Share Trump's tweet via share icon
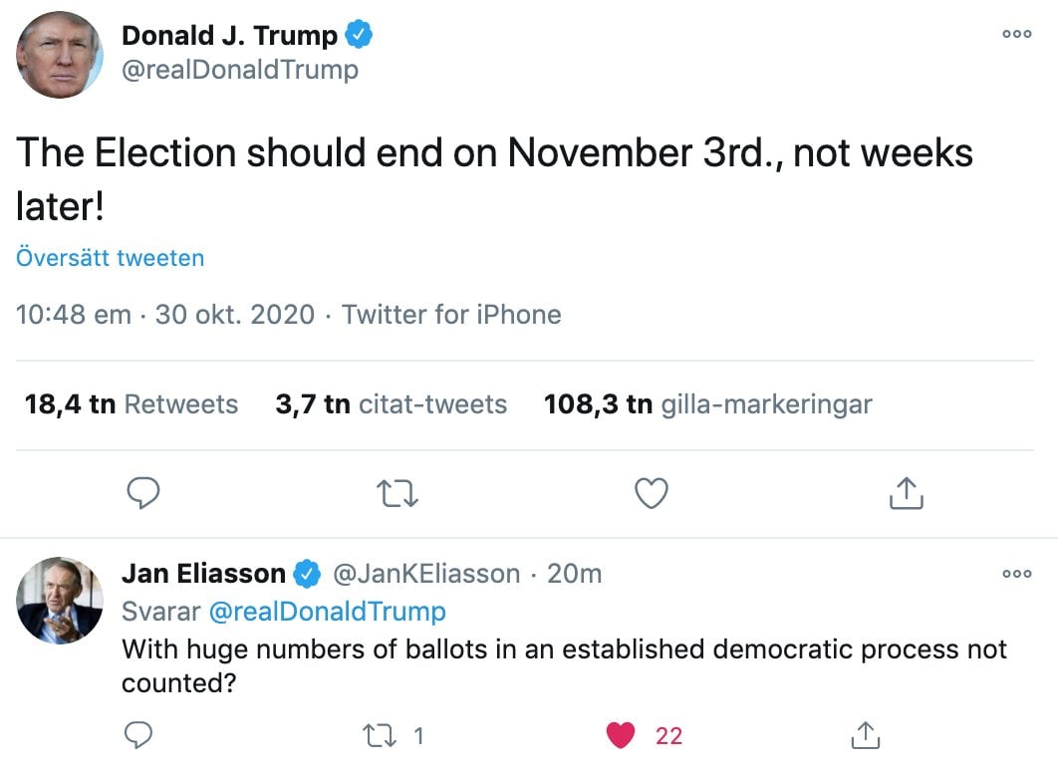The height and width of the screenshot is (769, 1058). [906, 493]
